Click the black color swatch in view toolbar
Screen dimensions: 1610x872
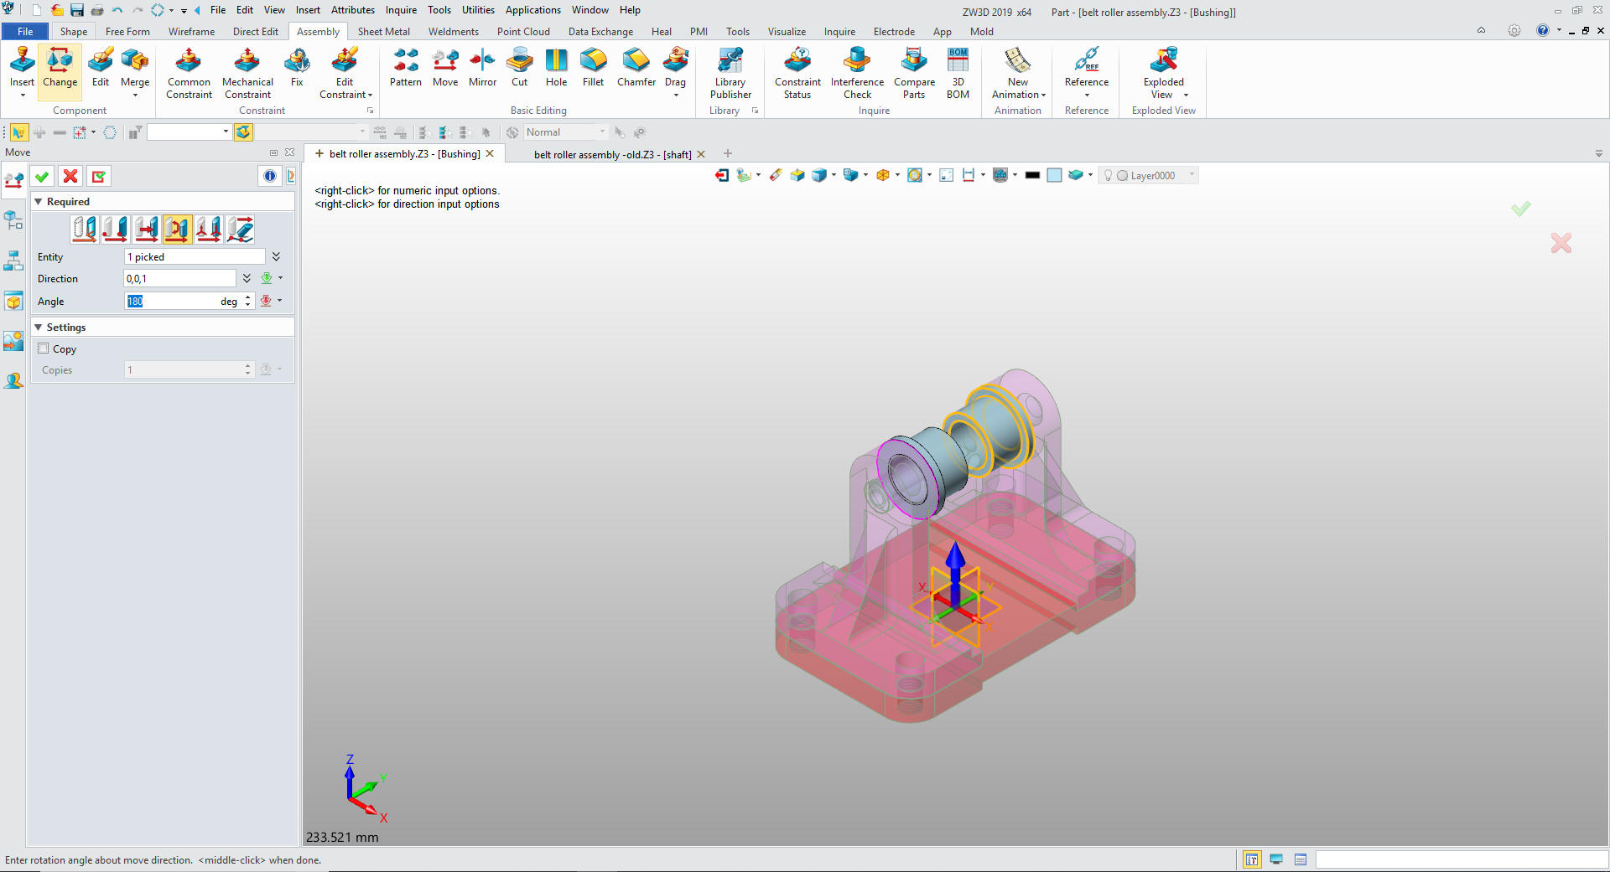(x=1032, y=175)
